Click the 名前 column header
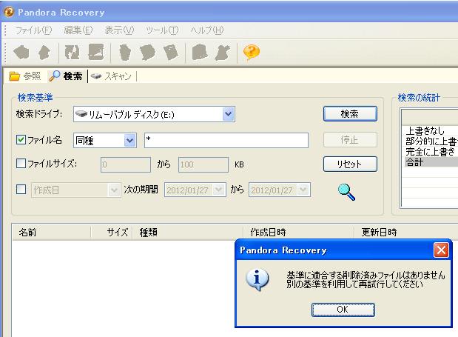Screen dimensions: 458x337 pyautogui.click(x=51, y=233)
